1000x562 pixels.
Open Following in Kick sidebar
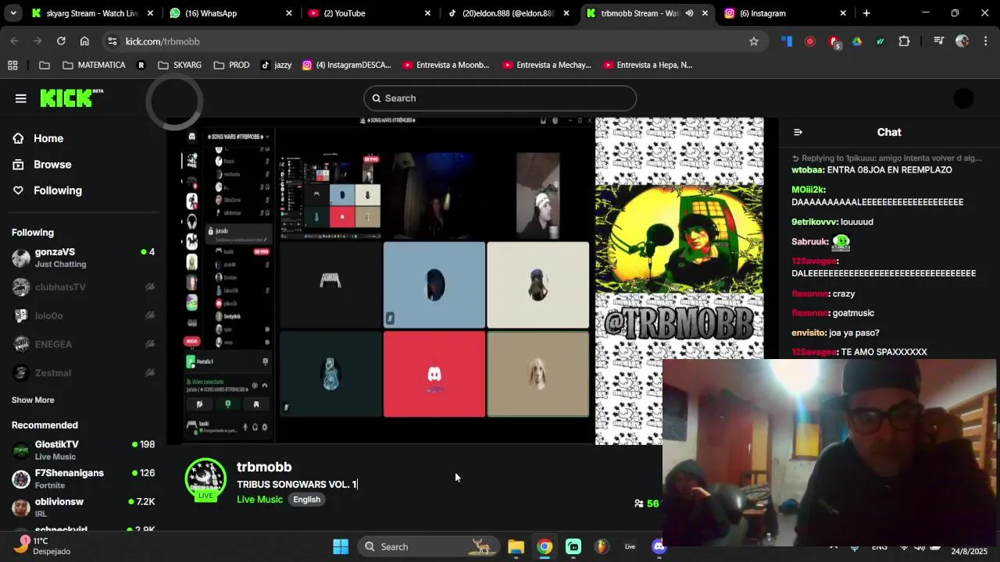coord(57,190)
